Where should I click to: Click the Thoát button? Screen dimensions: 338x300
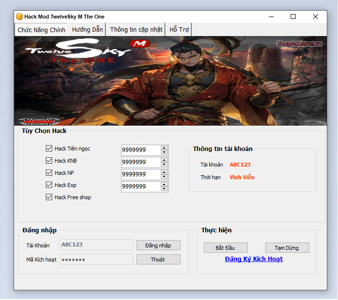click(x=159, y=260)
